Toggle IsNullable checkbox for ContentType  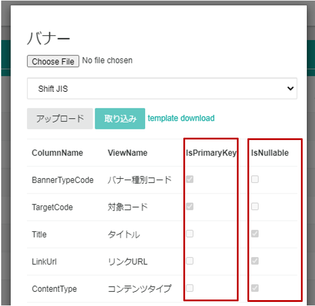[254, 288]
